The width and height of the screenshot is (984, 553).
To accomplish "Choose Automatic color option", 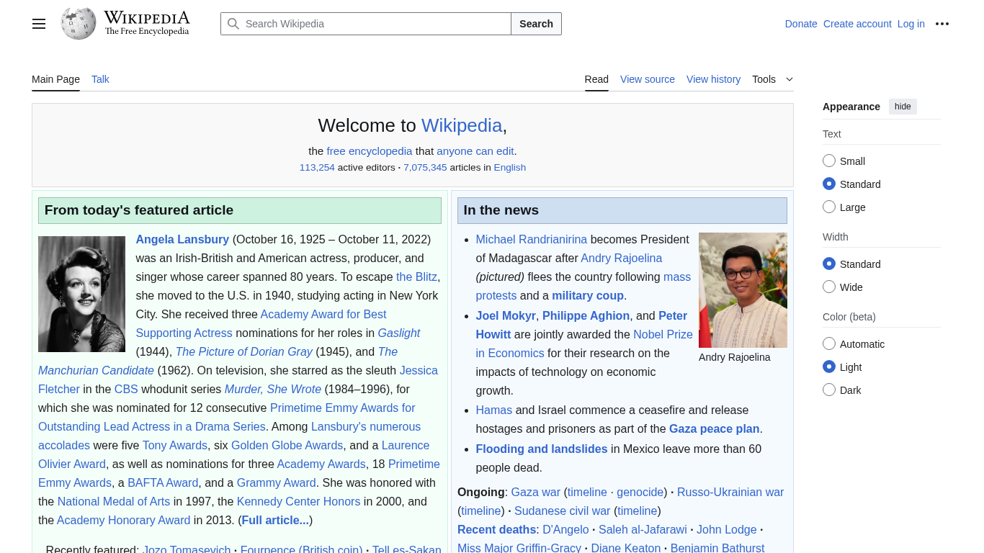I will [829, 344].
